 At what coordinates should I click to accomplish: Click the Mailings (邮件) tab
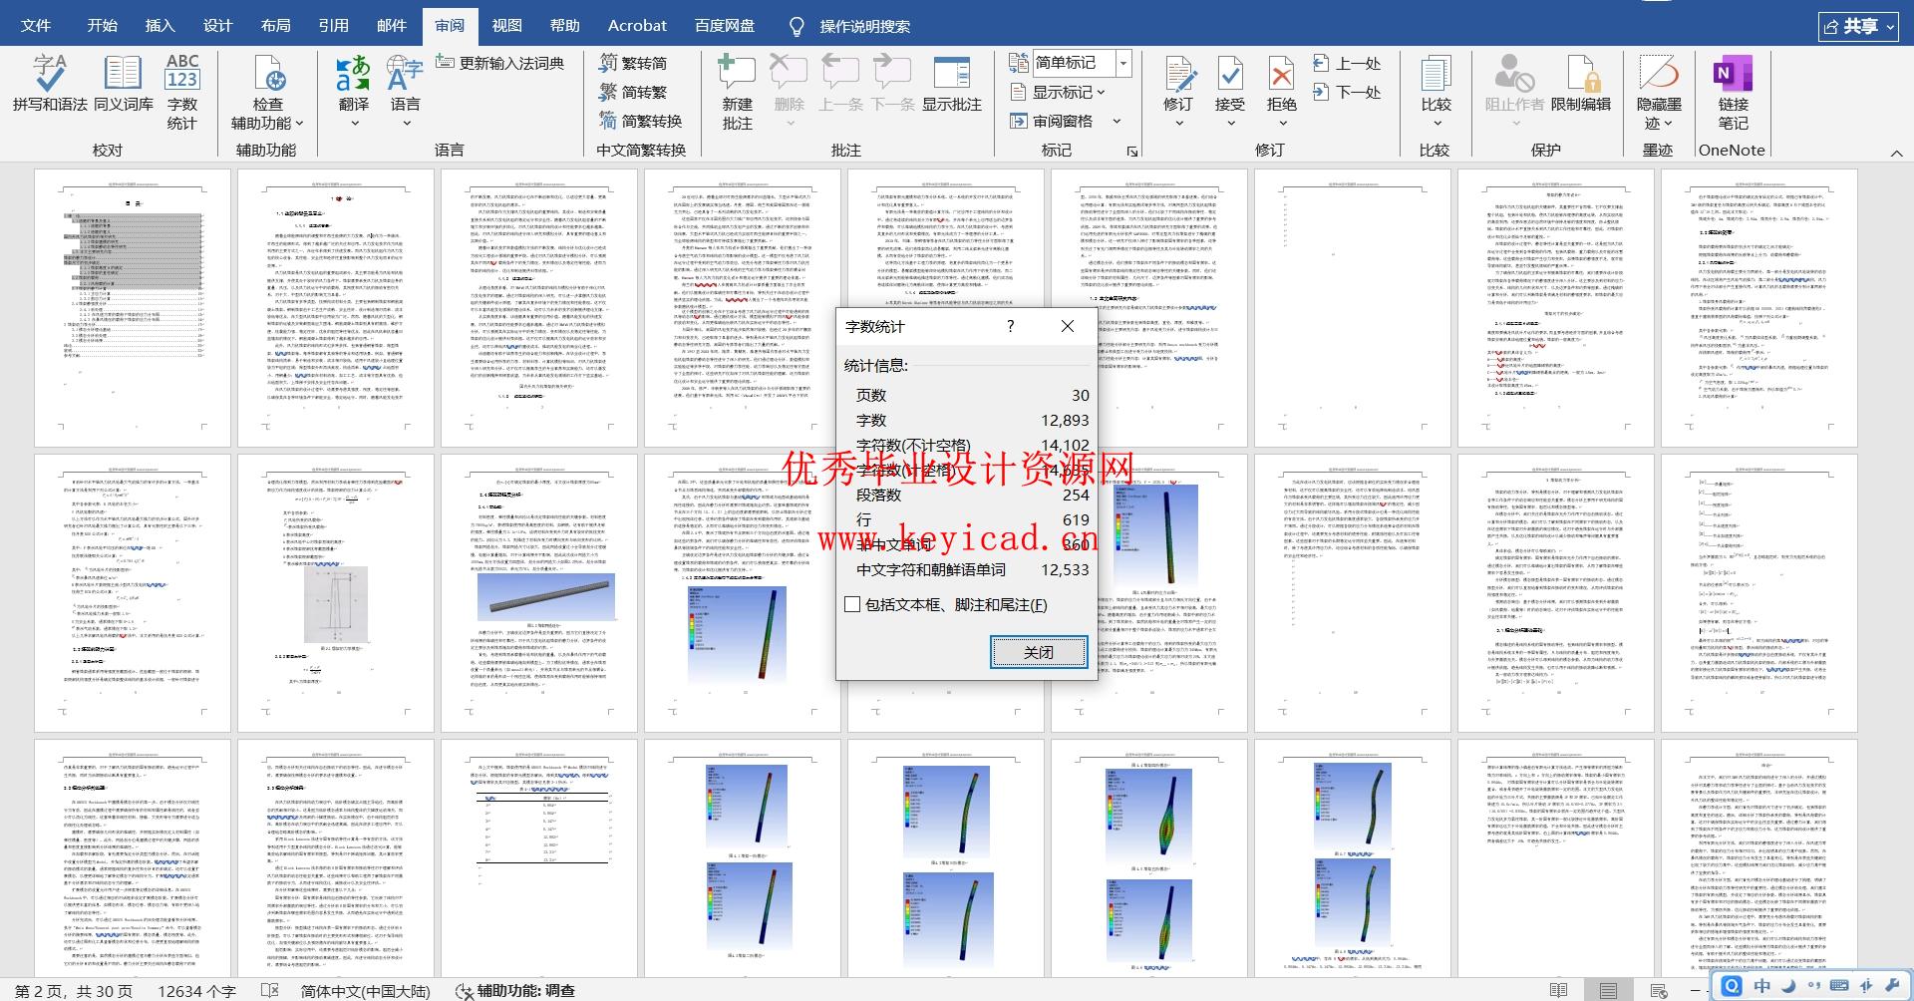(391, 26)
